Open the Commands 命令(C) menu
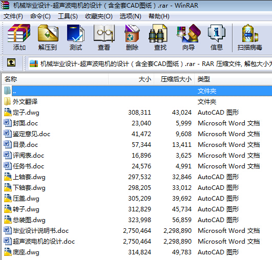272x260 pixels. pyautogui.click(x=40, y=16)
